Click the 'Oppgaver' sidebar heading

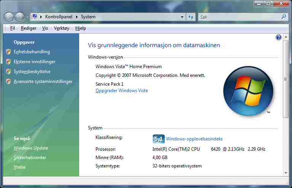tap(24, 42)
